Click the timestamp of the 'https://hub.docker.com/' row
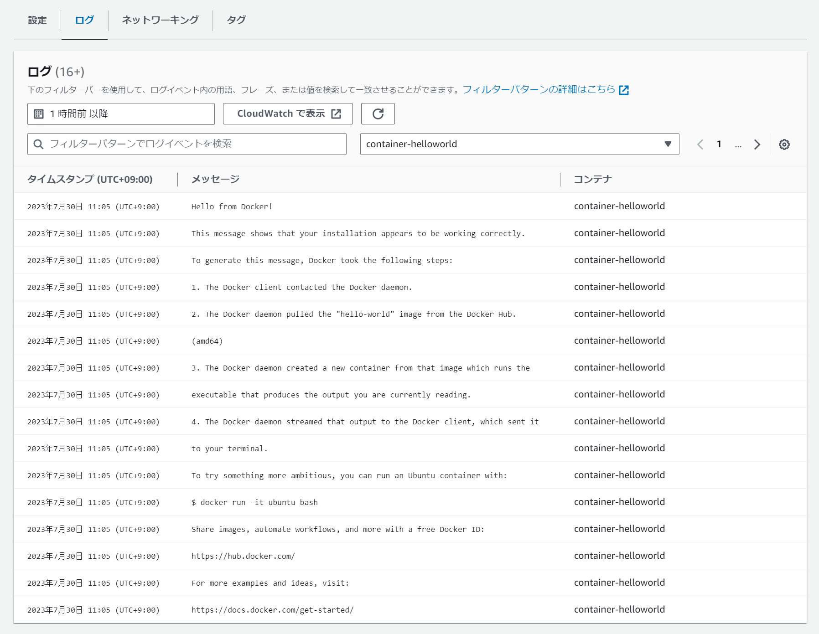 pyautogui.click(x=93, y=556)
